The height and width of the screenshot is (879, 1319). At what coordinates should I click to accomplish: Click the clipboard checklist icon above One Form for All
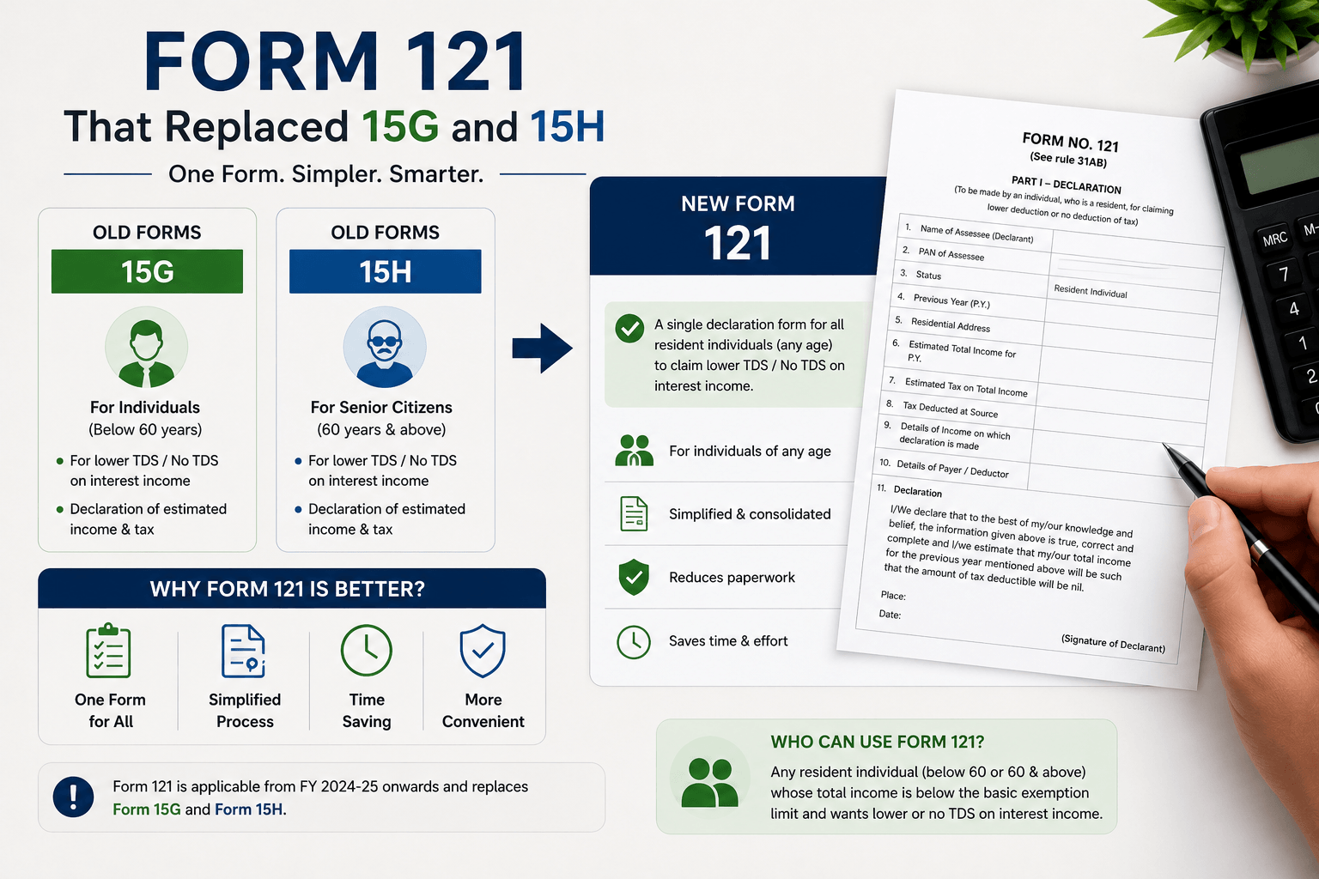109,652
